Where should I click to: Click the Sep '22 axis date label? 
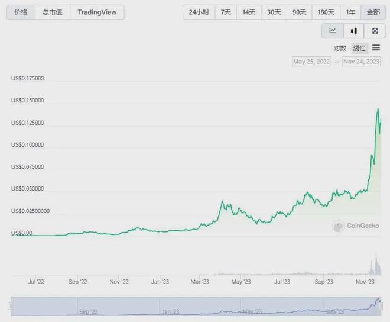click(x=77, y=282)
